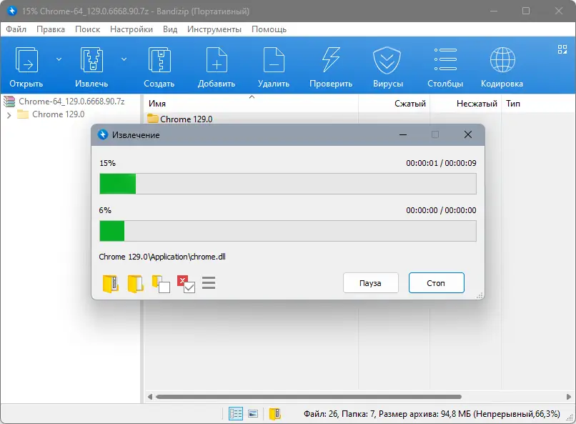Close the Извлечение dialog

467,135
